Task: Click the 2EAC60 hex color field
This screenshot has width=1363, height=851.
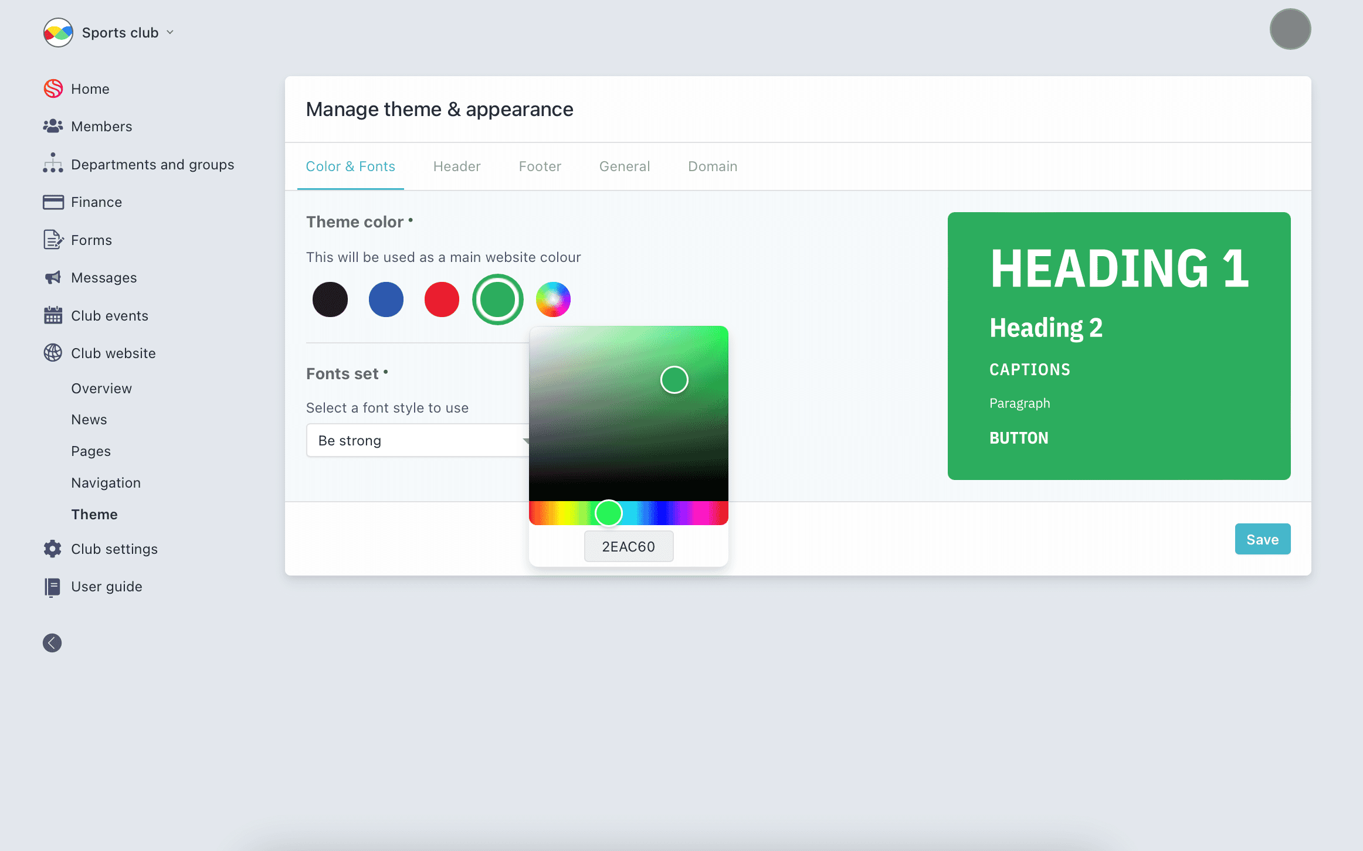Action: tap(628, 546)
